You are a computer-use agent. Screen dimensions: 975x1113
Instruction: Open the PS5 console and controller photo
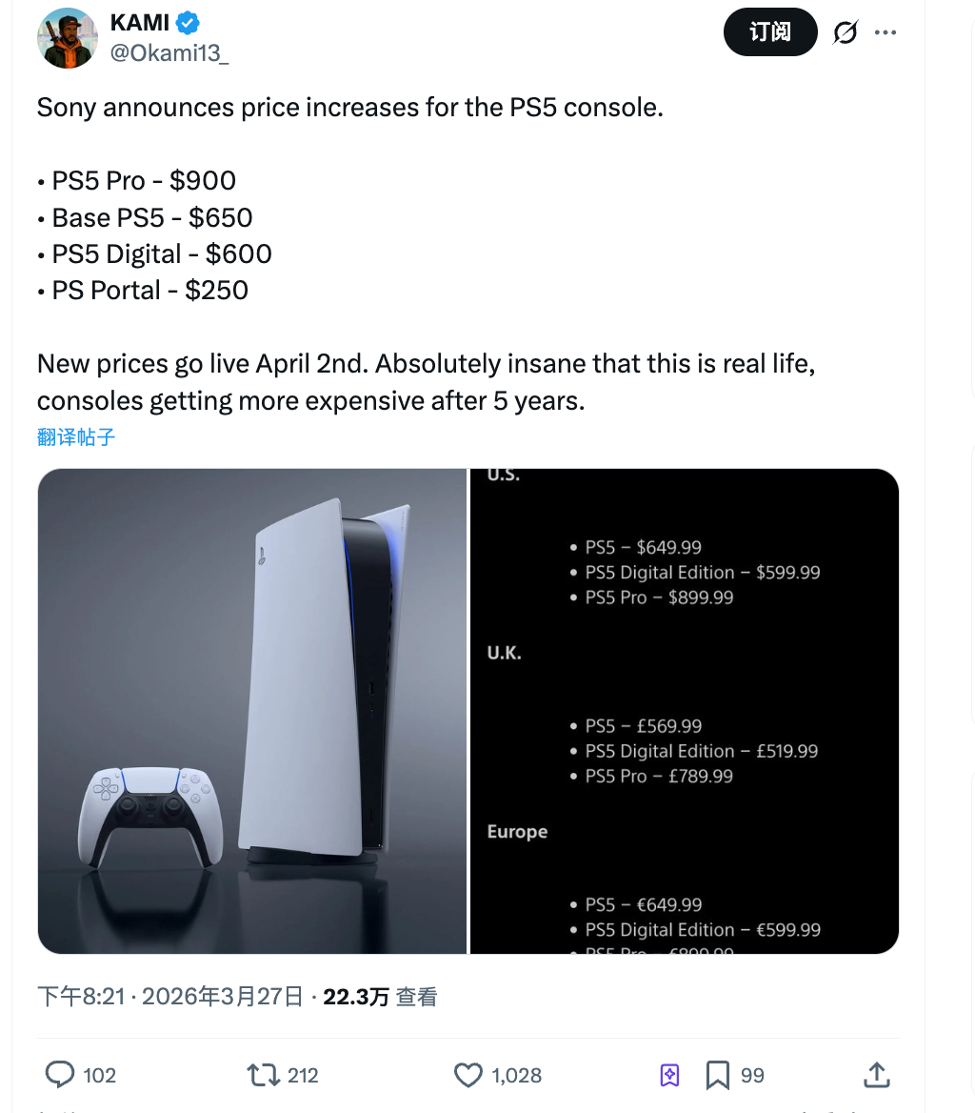(252, 711)
